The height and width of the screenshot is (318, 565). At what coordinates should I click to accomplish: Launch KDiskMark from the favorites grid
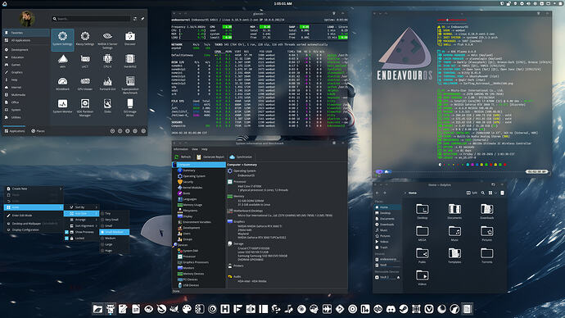pyautogui.click(x=62, y=84)
